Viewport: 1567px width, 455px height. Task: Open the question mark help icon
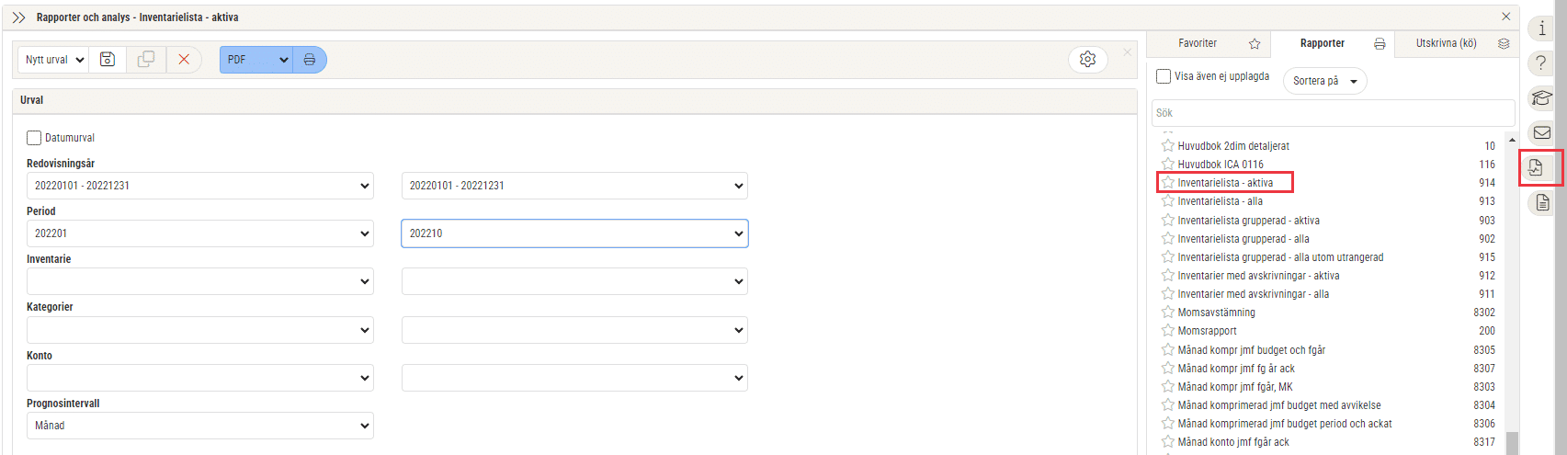click(1542, 63)
